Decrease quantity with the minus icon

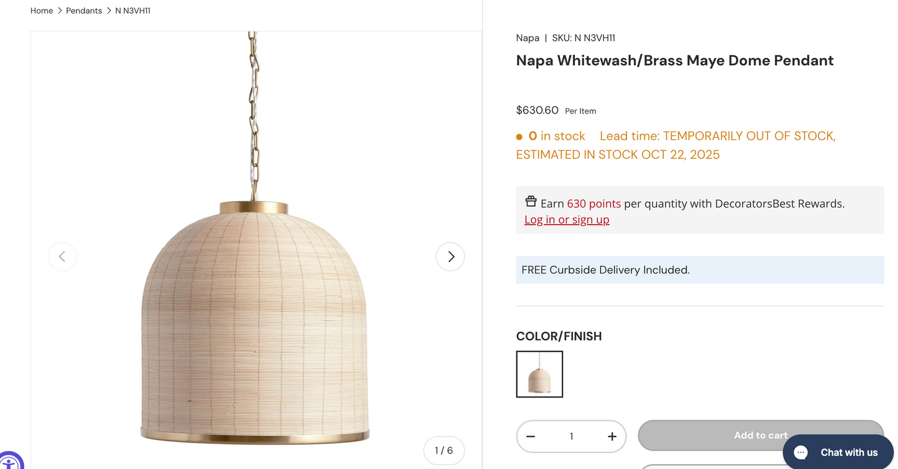coord(531,436)
